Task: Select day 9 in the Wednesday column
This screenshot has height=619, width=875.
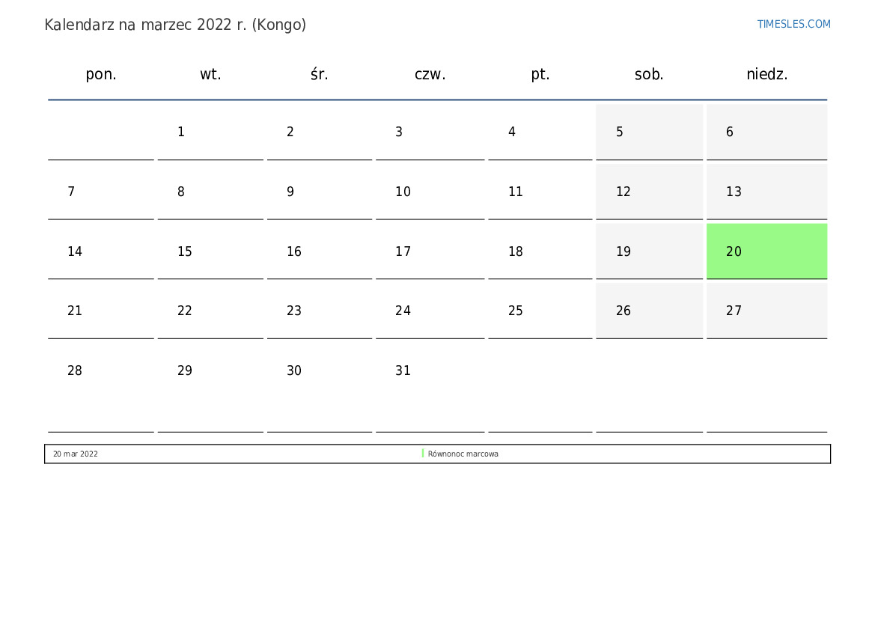Action: tap(320, 192)
